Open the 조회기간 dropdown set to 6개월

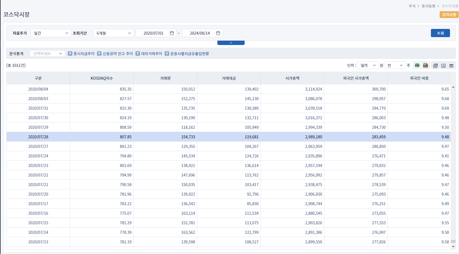coord(114,33)
